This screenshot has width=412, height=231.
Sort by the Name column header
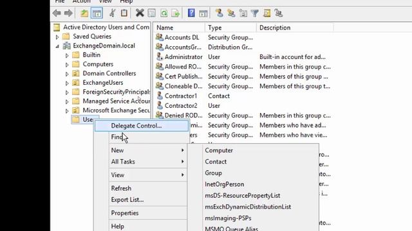[x=179, y=28]
